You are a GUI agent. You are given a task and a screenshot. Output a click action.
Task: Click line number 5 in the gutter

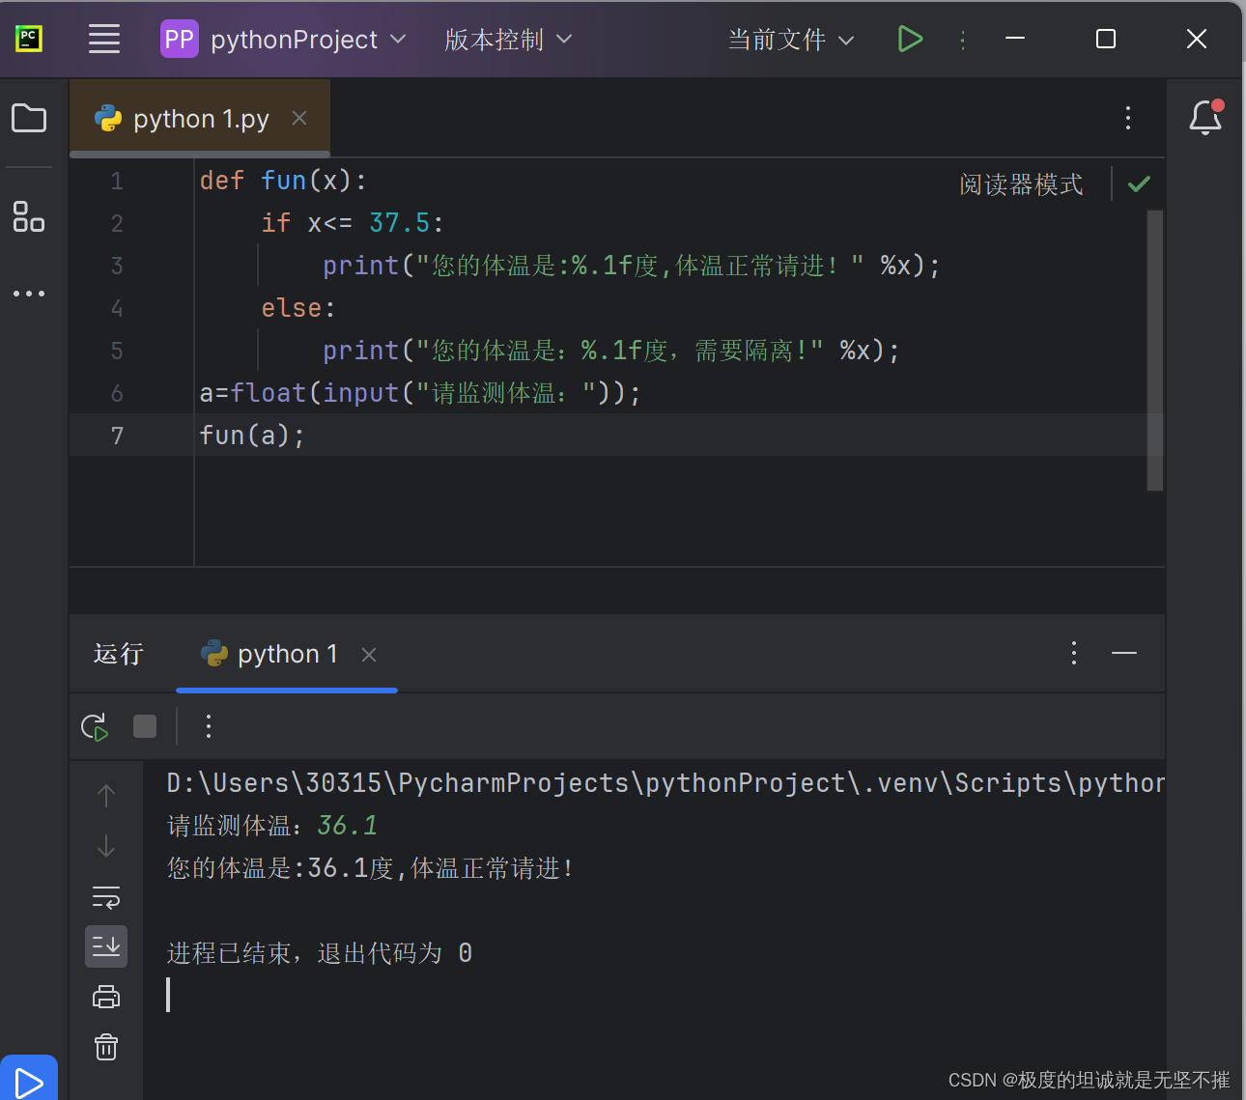pyautogui.click(x=117, y=351)
